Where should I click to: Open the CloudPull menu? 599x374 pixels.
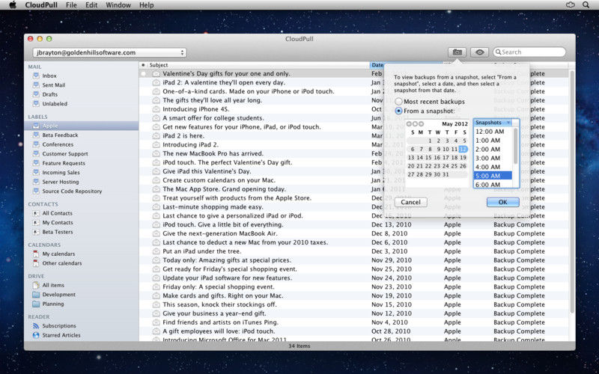41,5
